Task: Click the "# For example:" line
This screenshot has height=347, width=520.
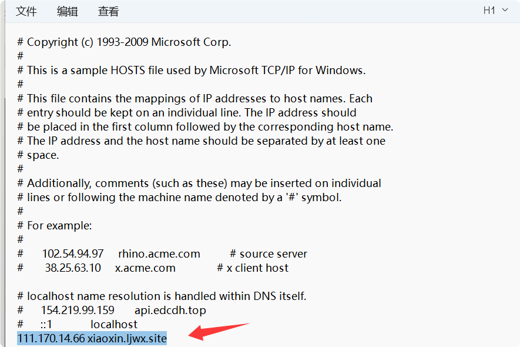Action: point(55,226)
